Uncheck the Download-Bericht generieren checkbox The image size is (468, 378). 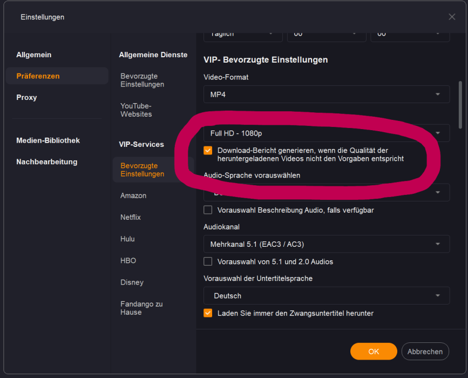click(208, 151)
